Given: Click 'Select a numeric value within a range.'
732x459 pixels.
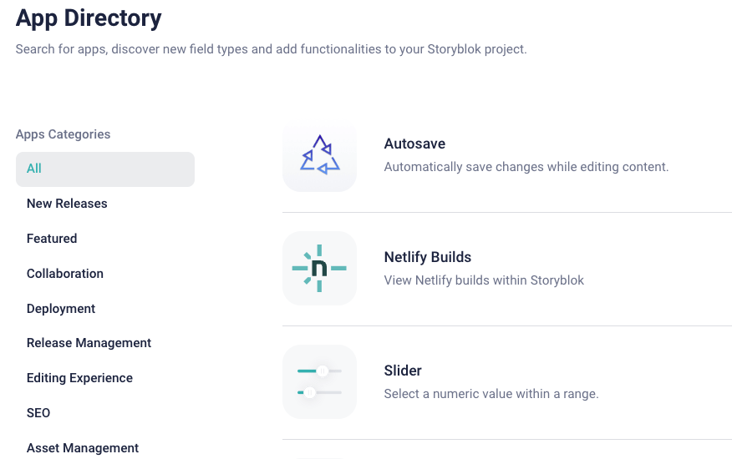Looking at the screenshot, I should coord(491,394).
